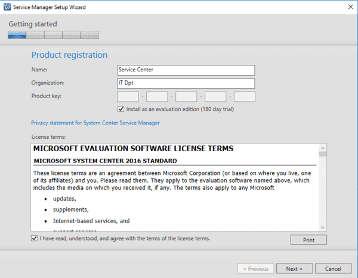Click the first Product key segment box
The image size is (358, 278).
(x=128, y=96)
